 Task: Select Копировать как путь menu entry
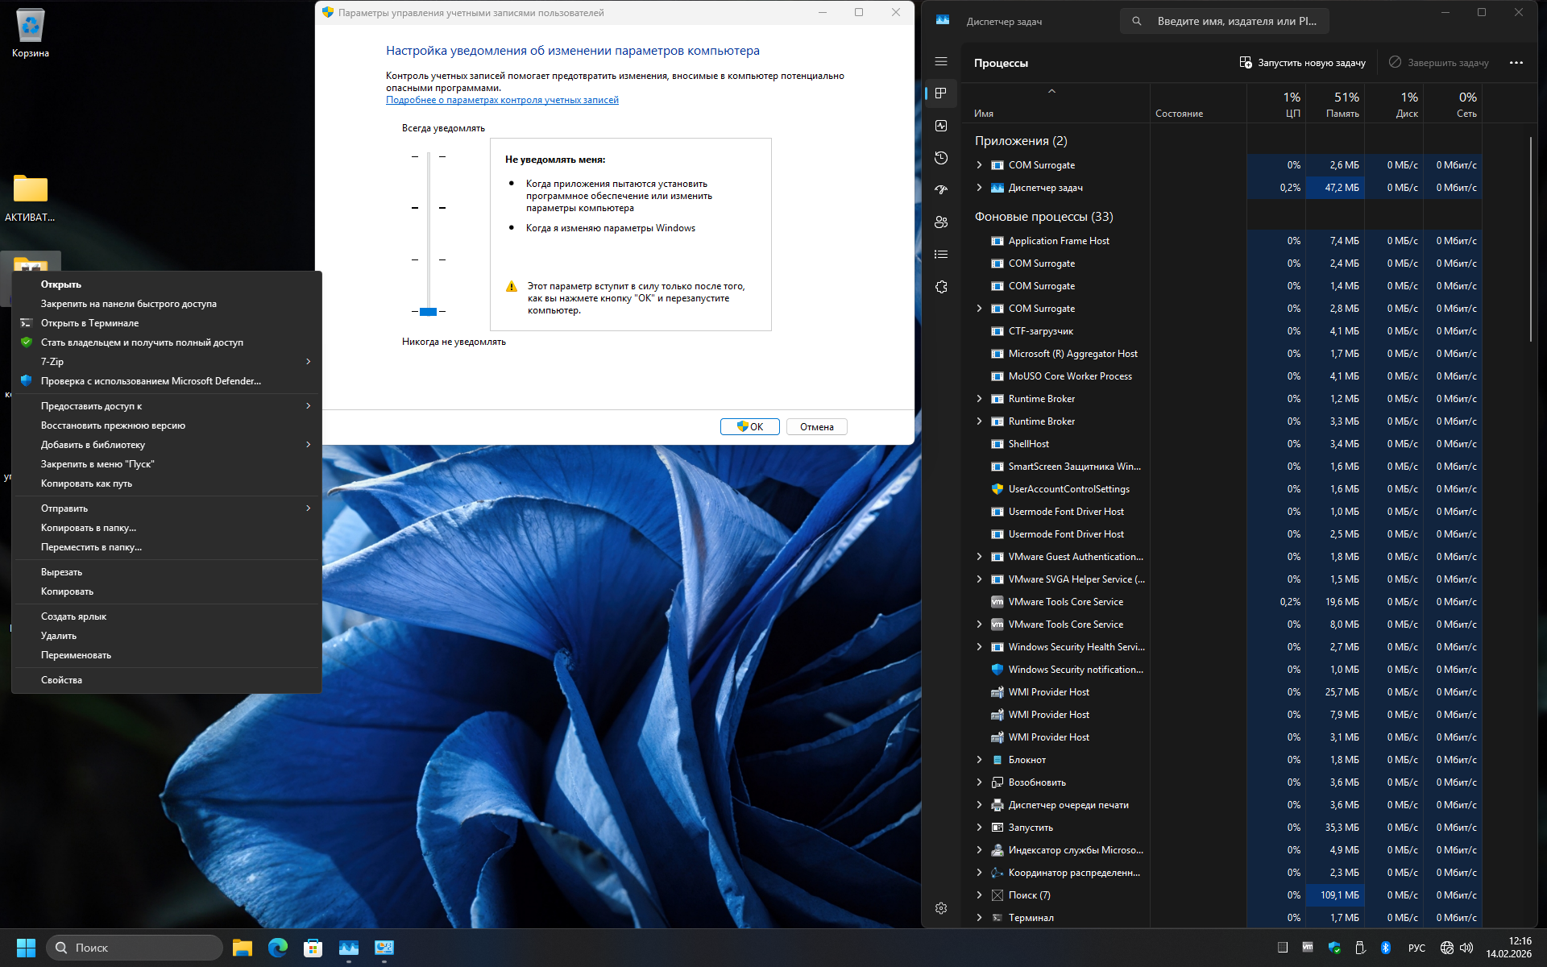click(x=86, y=483)
